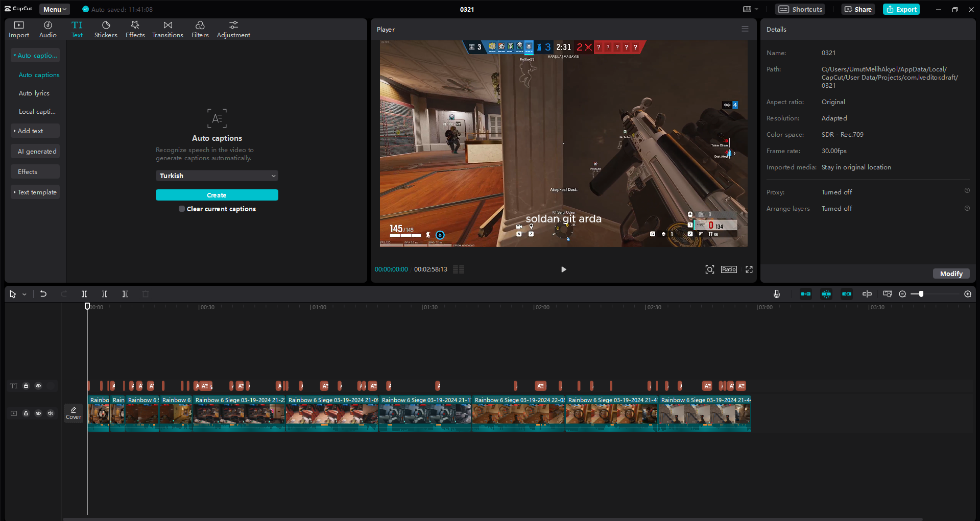Toggle main track magnet
The height and width of the screenshot is (521, 980).
click(806, 294)
